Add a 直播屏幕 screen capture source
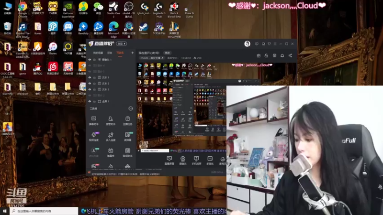The height and width of the screenshot is (215, 383). 169,161
